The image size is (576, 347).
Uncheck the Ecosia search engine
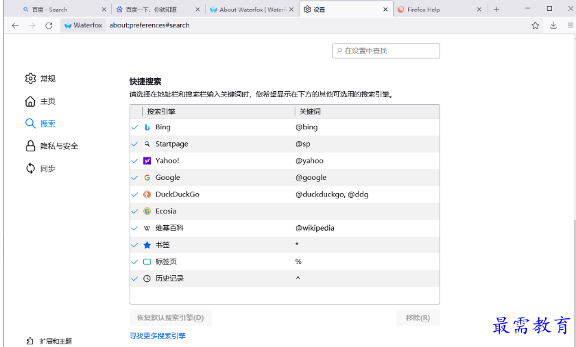point(134,211)
